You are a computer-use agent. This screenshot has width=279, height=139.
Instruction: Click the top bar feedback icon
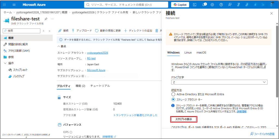tap(230, 5)
